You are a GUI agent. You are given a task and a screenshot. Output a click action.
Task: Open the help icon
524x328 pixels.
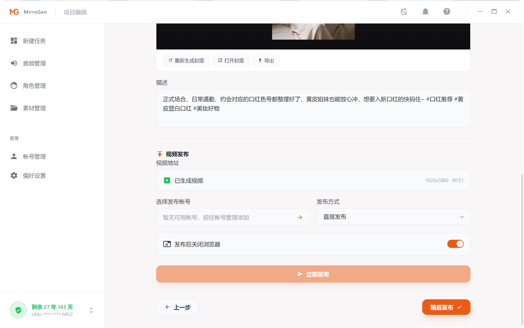tap(446, 11)
